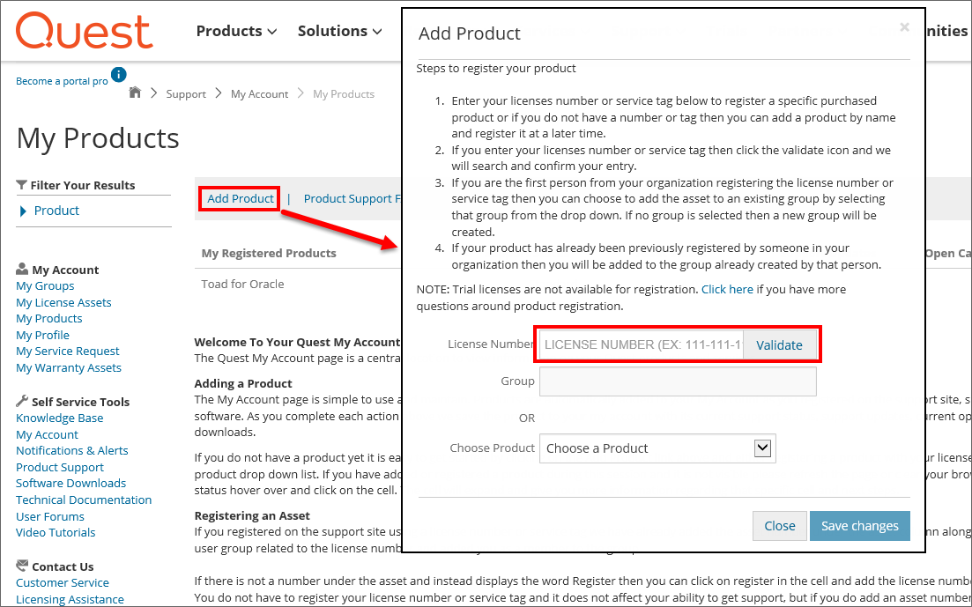Go to Knowledge Base link
972x607 pixels.
click(x=60, y=418)
